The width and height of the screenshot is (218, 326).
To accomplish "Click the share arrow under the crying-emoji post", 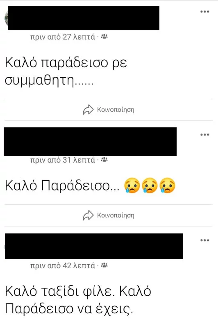I will coord(88,215).
